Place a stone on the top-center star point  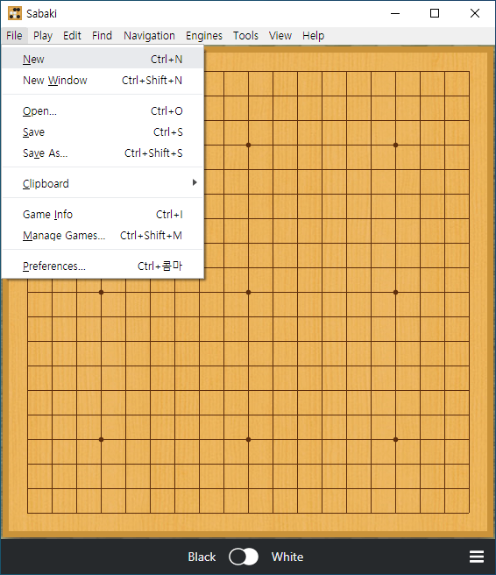click(x=248, y=145)
